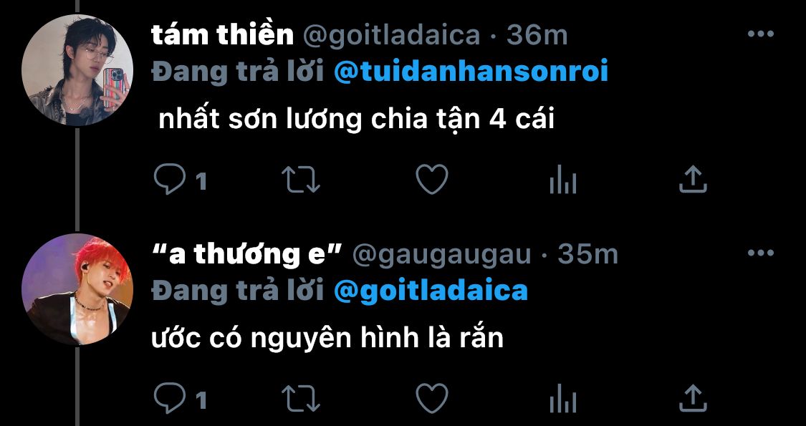View analytics for tám thiền's tweet

pos(563,180)
